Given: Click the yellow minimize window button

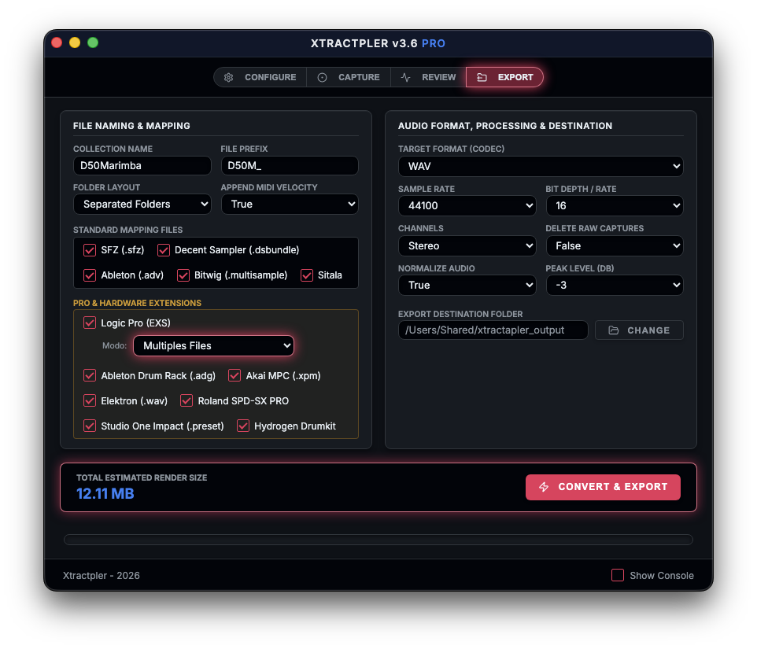Looking at the screenshot, I should pyautogui.click(x=75, y=42).
